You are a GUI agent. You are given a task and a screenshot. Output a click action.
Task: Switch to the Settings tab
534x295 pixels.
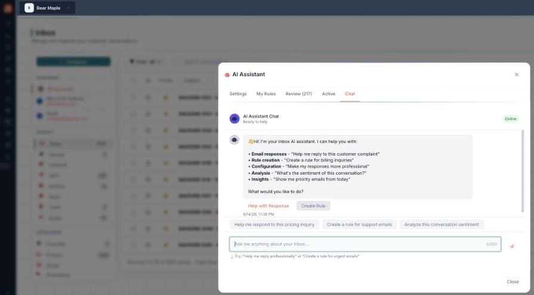[x=237, y=94]
